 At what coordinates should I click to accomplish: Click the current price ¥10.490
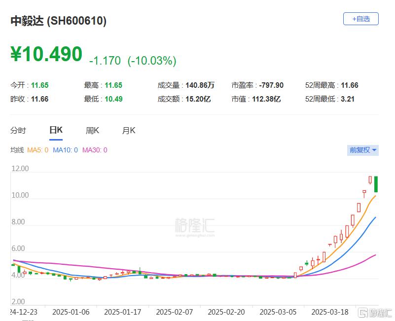click(46, 54)
